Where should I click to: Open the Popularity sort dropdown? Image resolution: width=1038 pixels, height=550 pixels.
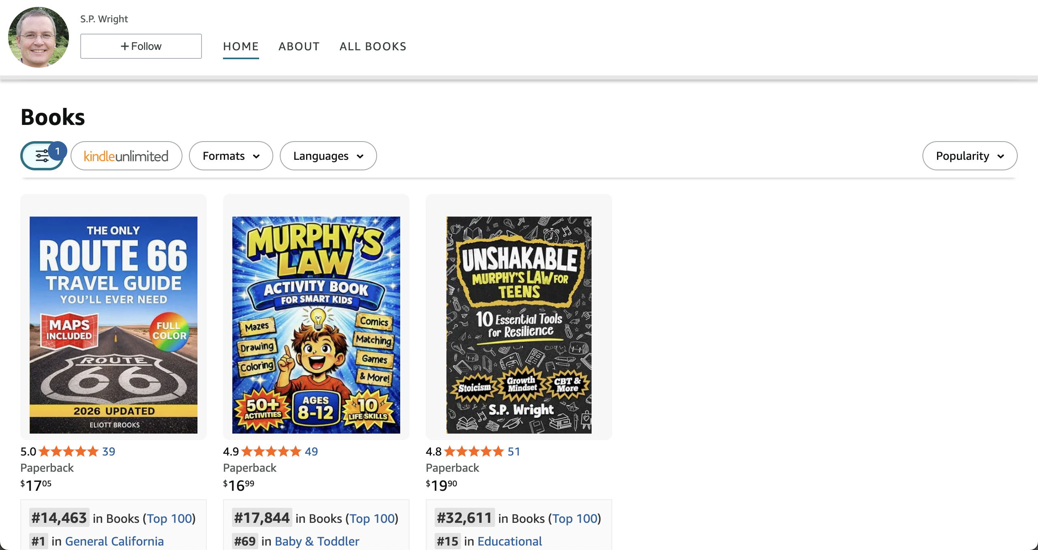pyautogui.click(x=969, y=156)
